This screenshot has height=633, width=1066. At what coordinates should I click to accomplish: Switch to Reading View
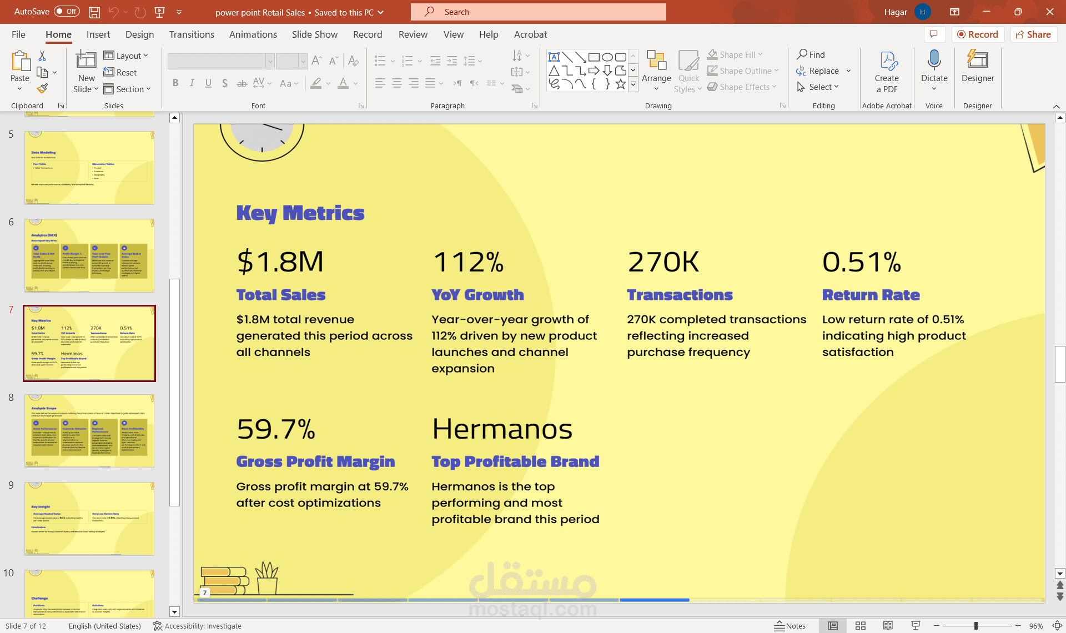pos(888,626)
